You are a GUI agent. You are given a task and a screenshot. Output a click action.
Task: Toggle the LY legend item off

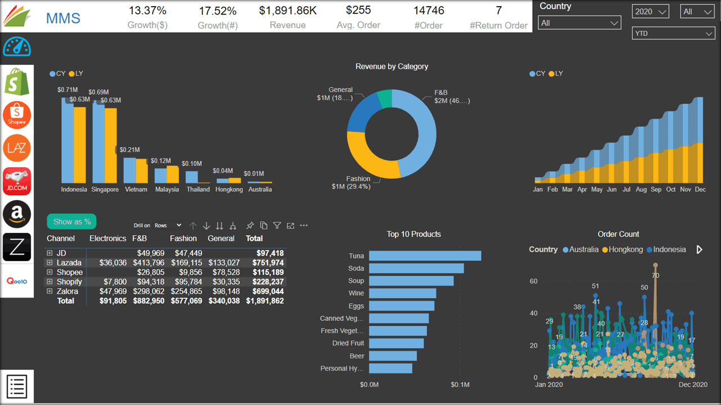pos(77,73)
